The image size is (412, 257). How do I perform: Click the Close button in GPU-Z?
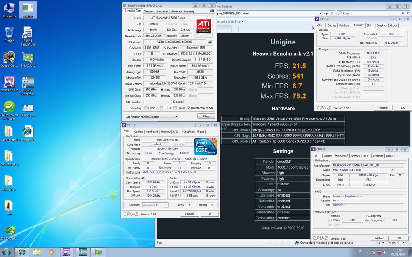pyautogui.click(x=206, y=116)
